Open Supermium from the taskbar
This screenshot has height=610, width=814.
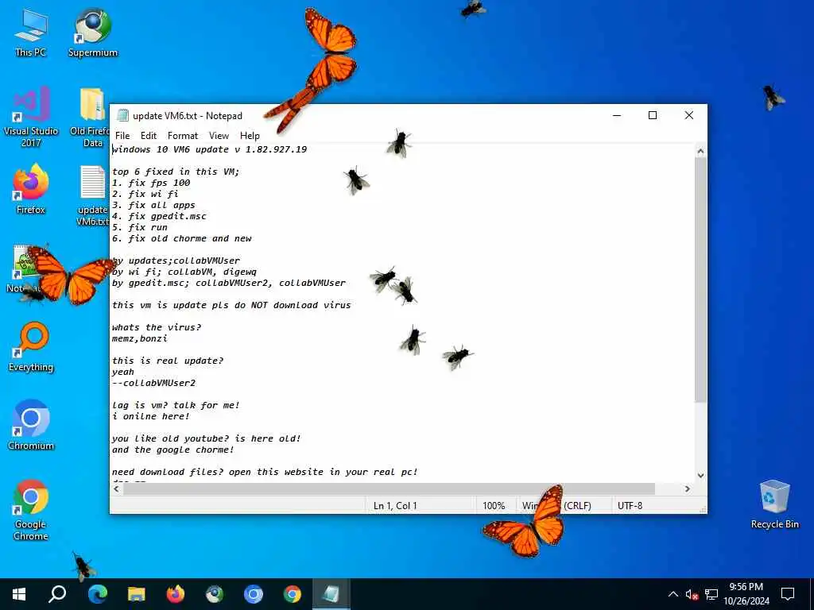tap(215, 594)
